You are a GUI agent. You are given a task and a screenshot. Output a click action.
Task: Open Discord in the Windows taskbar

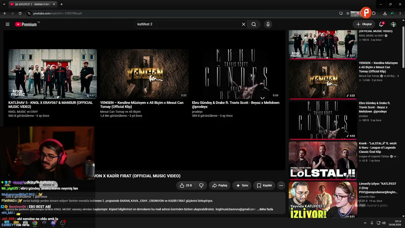[x=53, y=223]
